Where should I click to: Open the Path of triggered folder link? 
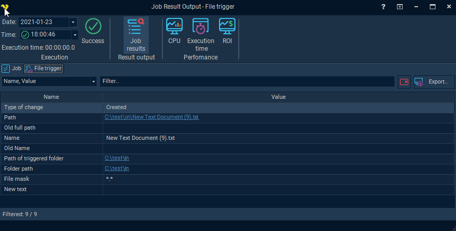116,158
